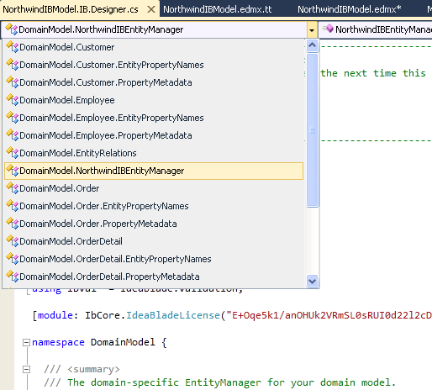The image size is (432, 390).
Task: Switch to NorthwindIBModel.edmx* tab
Action: (350, 9)
